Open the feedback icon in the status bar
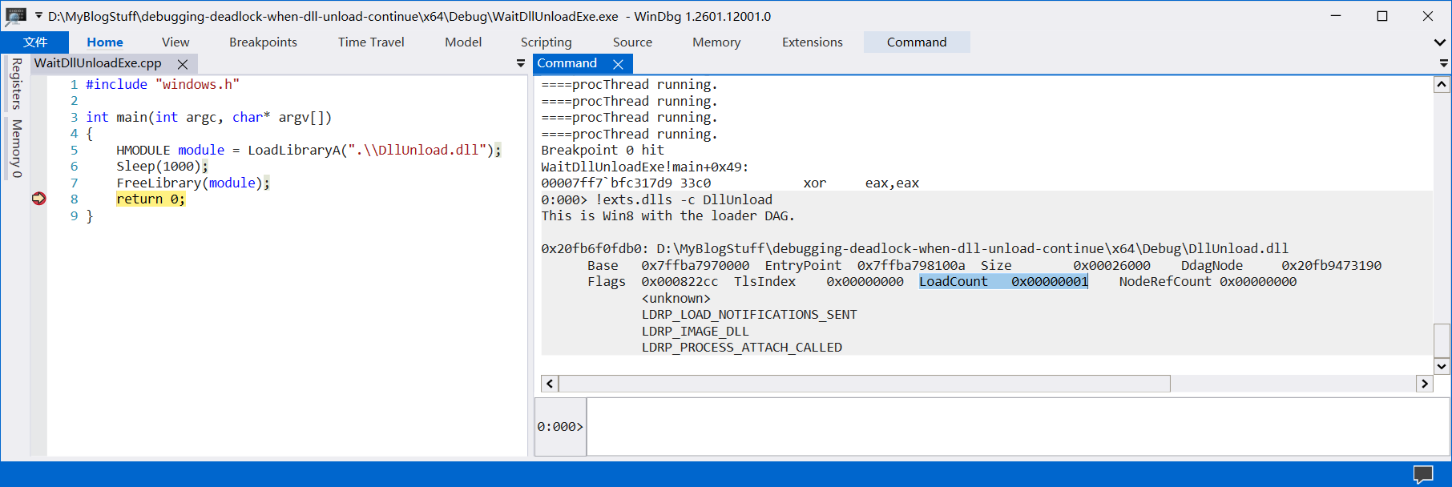 pyautogui.click(x=1422, y=474)
